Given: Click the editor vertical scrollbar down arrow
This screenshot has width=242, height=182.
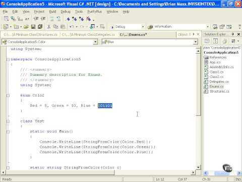Looking at the screenshot, I should point(198,167).
